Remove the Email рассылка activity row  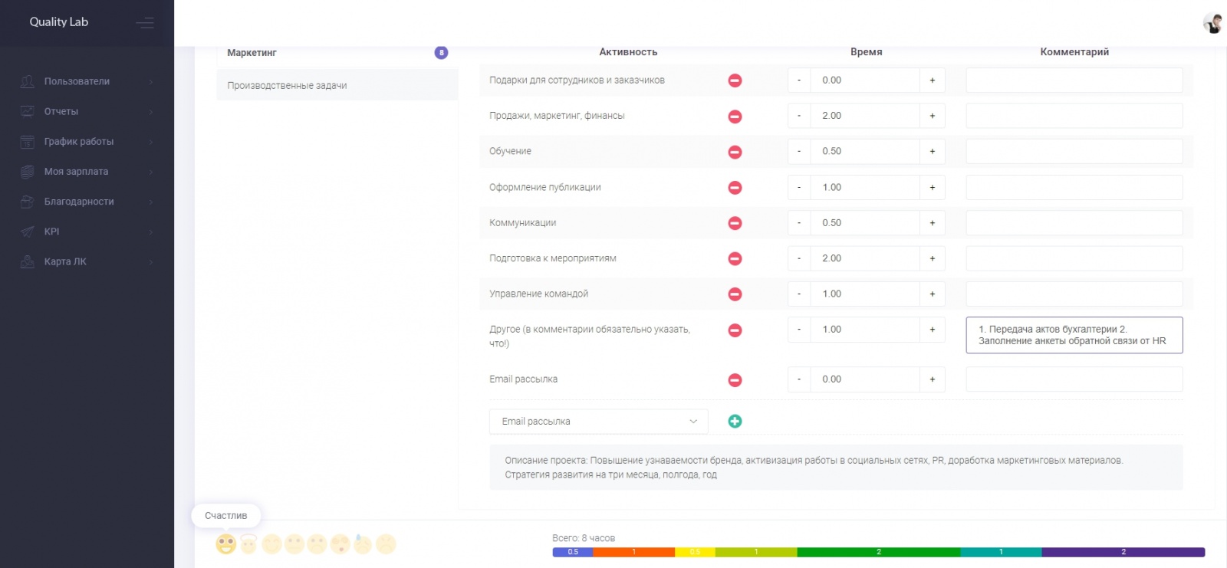click(x=735, y=379)
